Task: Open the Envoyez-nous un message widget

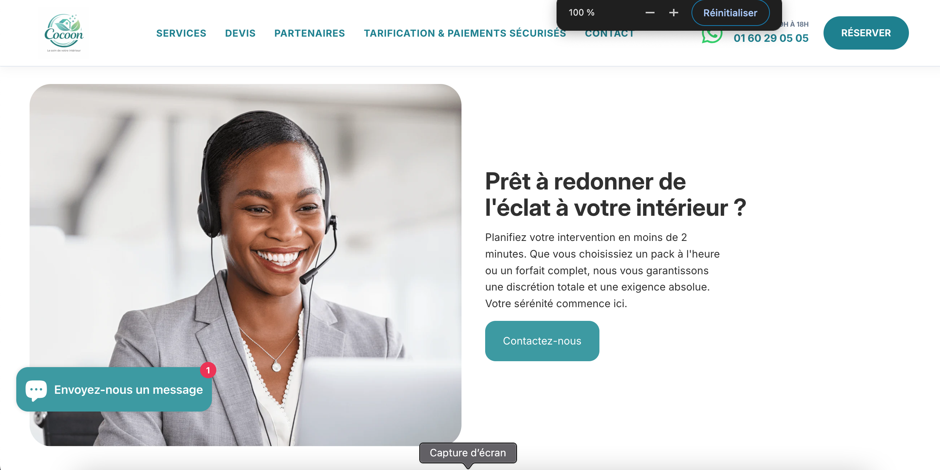Action: point(114,389)
